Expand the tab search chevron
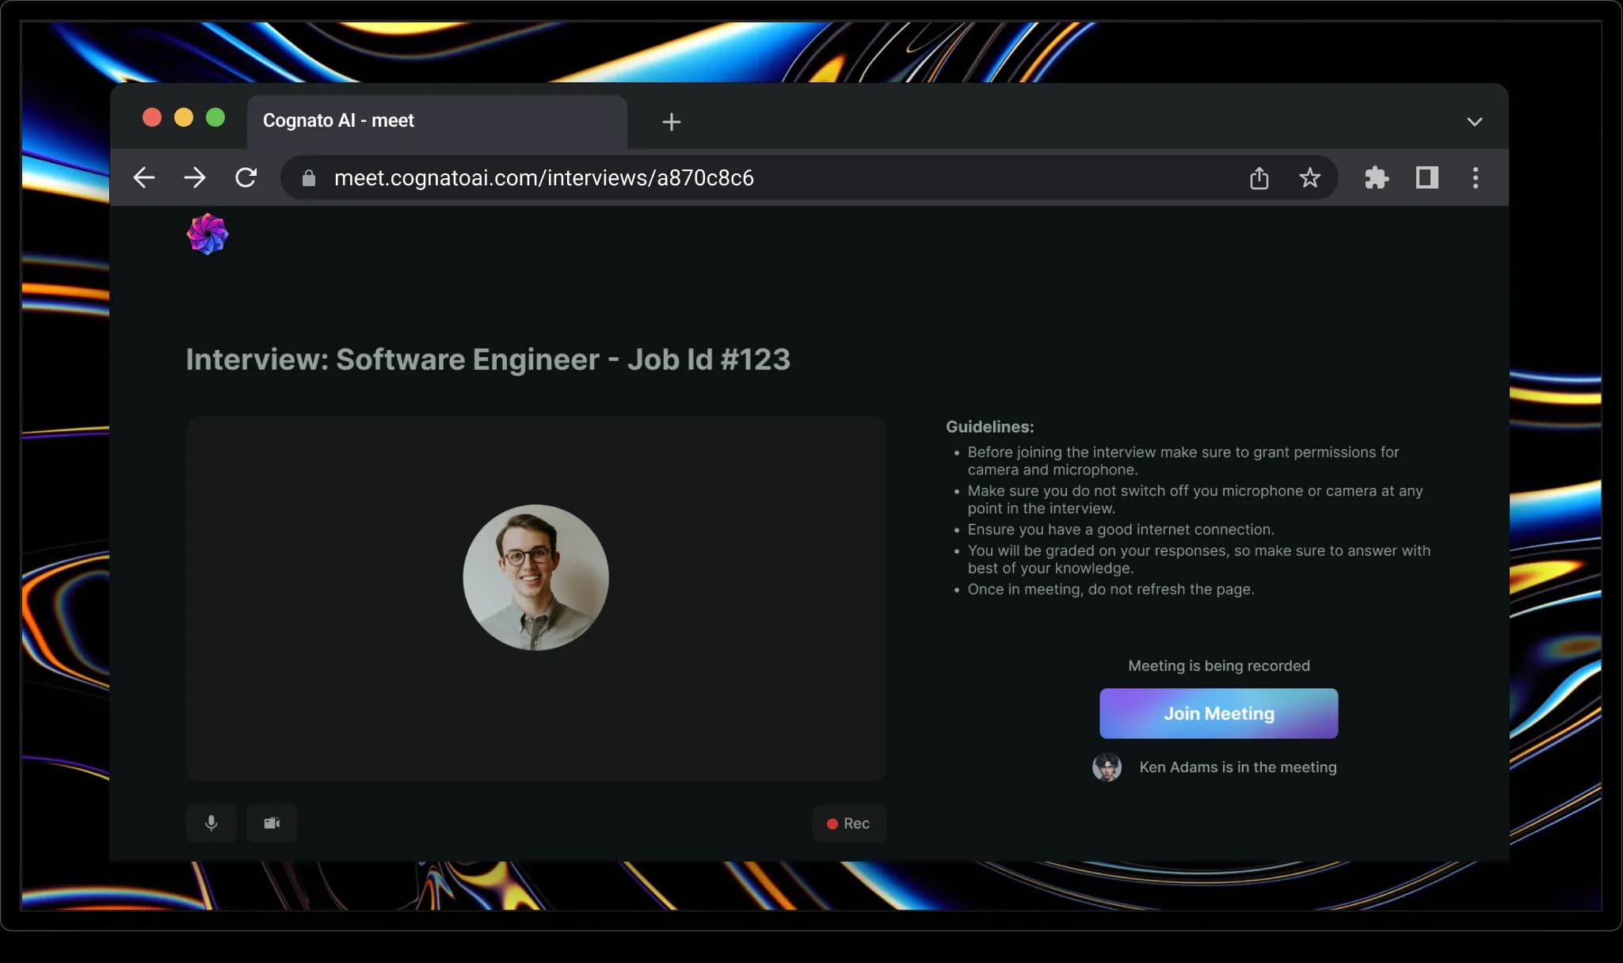 (1474, 122)
